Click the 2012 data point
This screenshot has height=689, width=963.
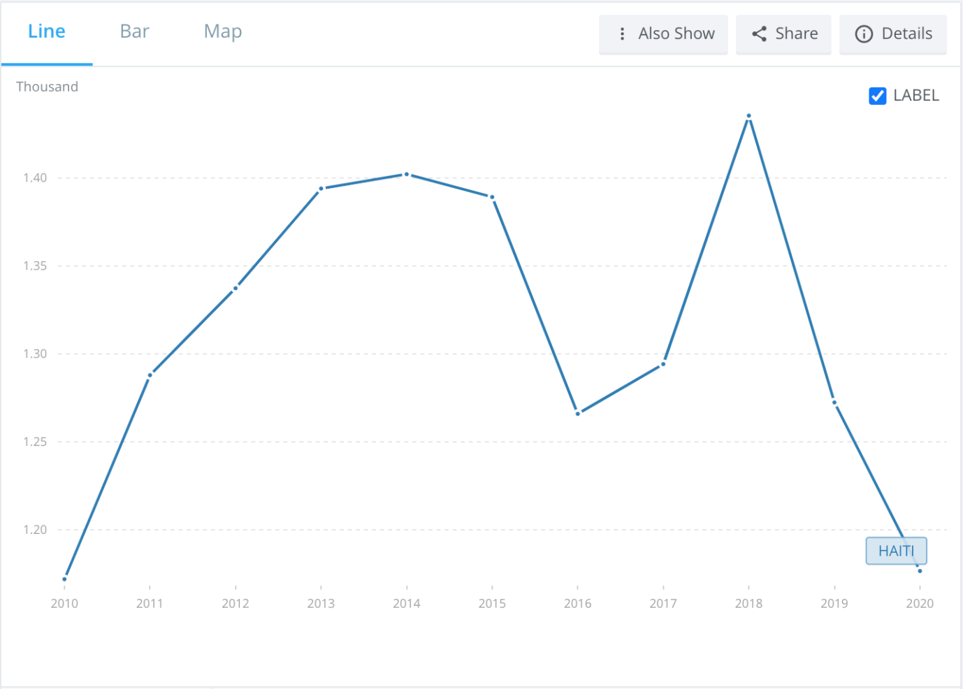coord(236,288)
